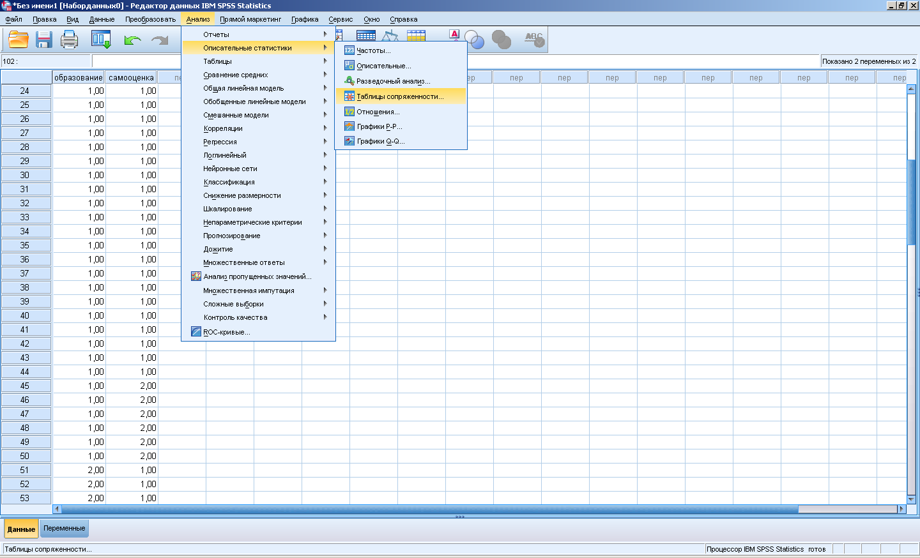Click the Анализ пропущенных значений icon
The width and height of the screenshot is (920, 558).
pyautogui.click(x=196, y=276)
